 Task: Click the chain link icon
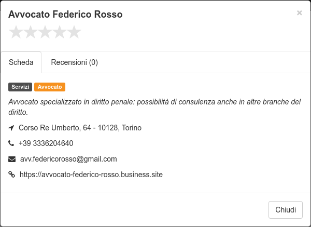click(11, 175)
